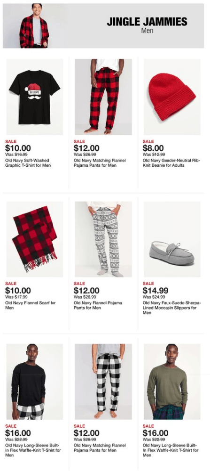Viewport: 210px width, 472px height.
Task: Click Old Navy Flannel Scarf for Men title
Action: click(31, 305)
